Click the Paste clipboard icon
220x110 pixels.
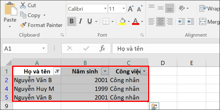pyautogui.click(x=11, y=9)
